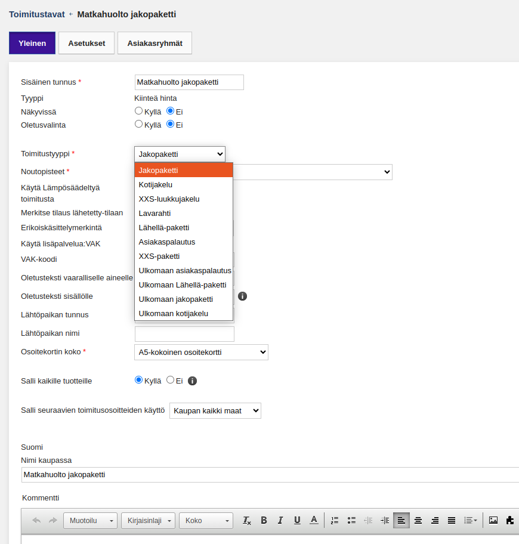Image resolution: width=519 pixels, height=544 pixels.
Task: Choose Lähellä-paketti delivery type
Action: [184, 228]
